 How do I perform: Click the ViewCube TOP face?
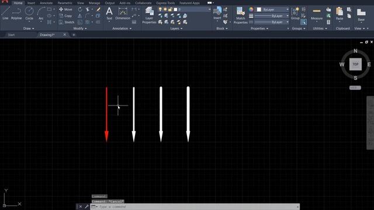pos(355,64)
